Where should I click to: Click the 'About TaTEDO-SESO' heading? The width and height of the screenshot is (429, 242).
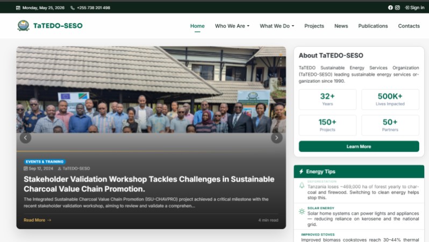click(331, 55)
